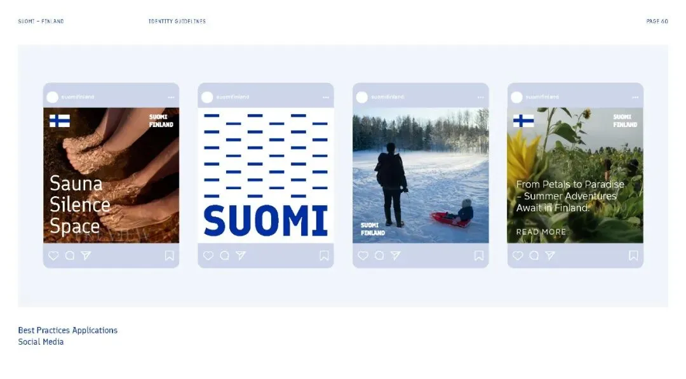
Task: Bookmark the Sauna Silence Space post
Action: [170, 255]
